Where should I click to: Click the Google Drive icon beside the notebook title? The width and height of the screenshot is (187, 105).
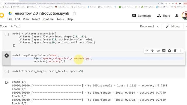tap(10, 13)
